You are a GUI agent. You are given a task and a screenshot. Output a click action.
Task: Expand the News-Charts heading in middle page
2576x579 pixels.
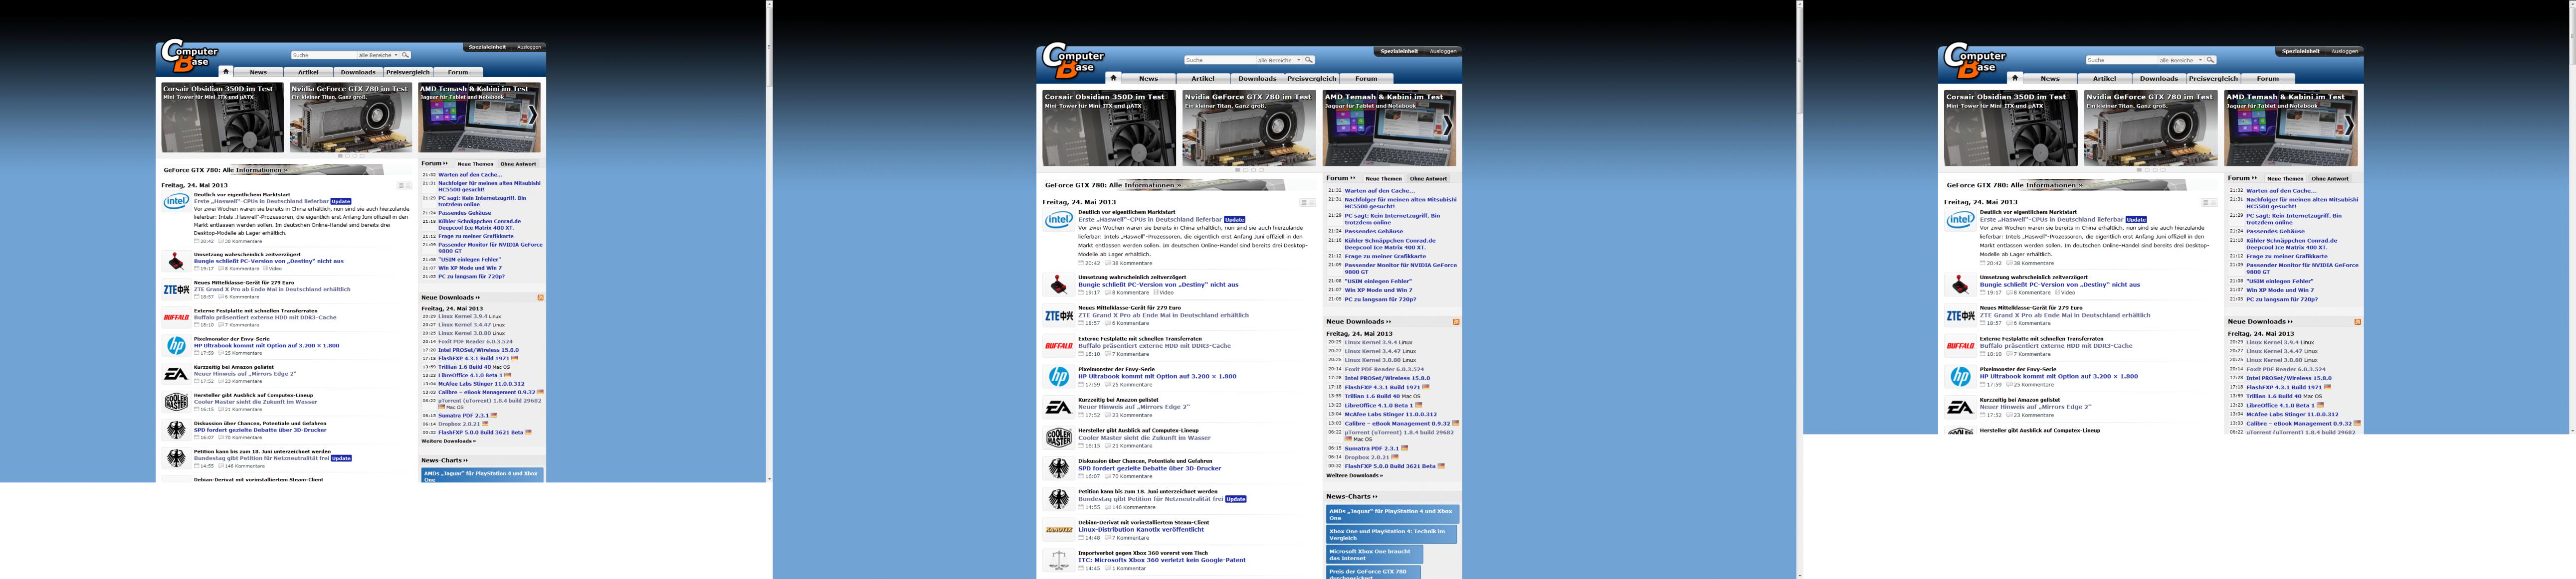coord(1351,496)
